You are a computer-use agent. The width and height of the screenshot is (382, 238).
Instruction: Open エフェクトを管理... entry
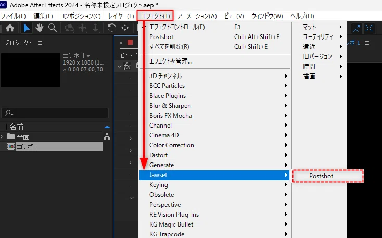[215, 61]
